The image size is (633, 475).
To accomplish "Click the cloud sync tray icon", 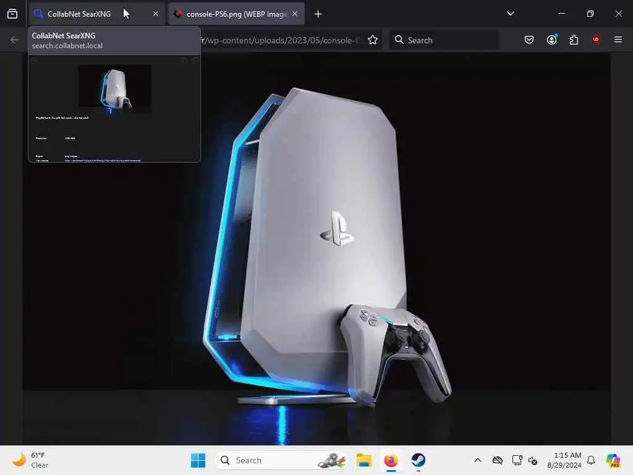I will coord(498,460).
